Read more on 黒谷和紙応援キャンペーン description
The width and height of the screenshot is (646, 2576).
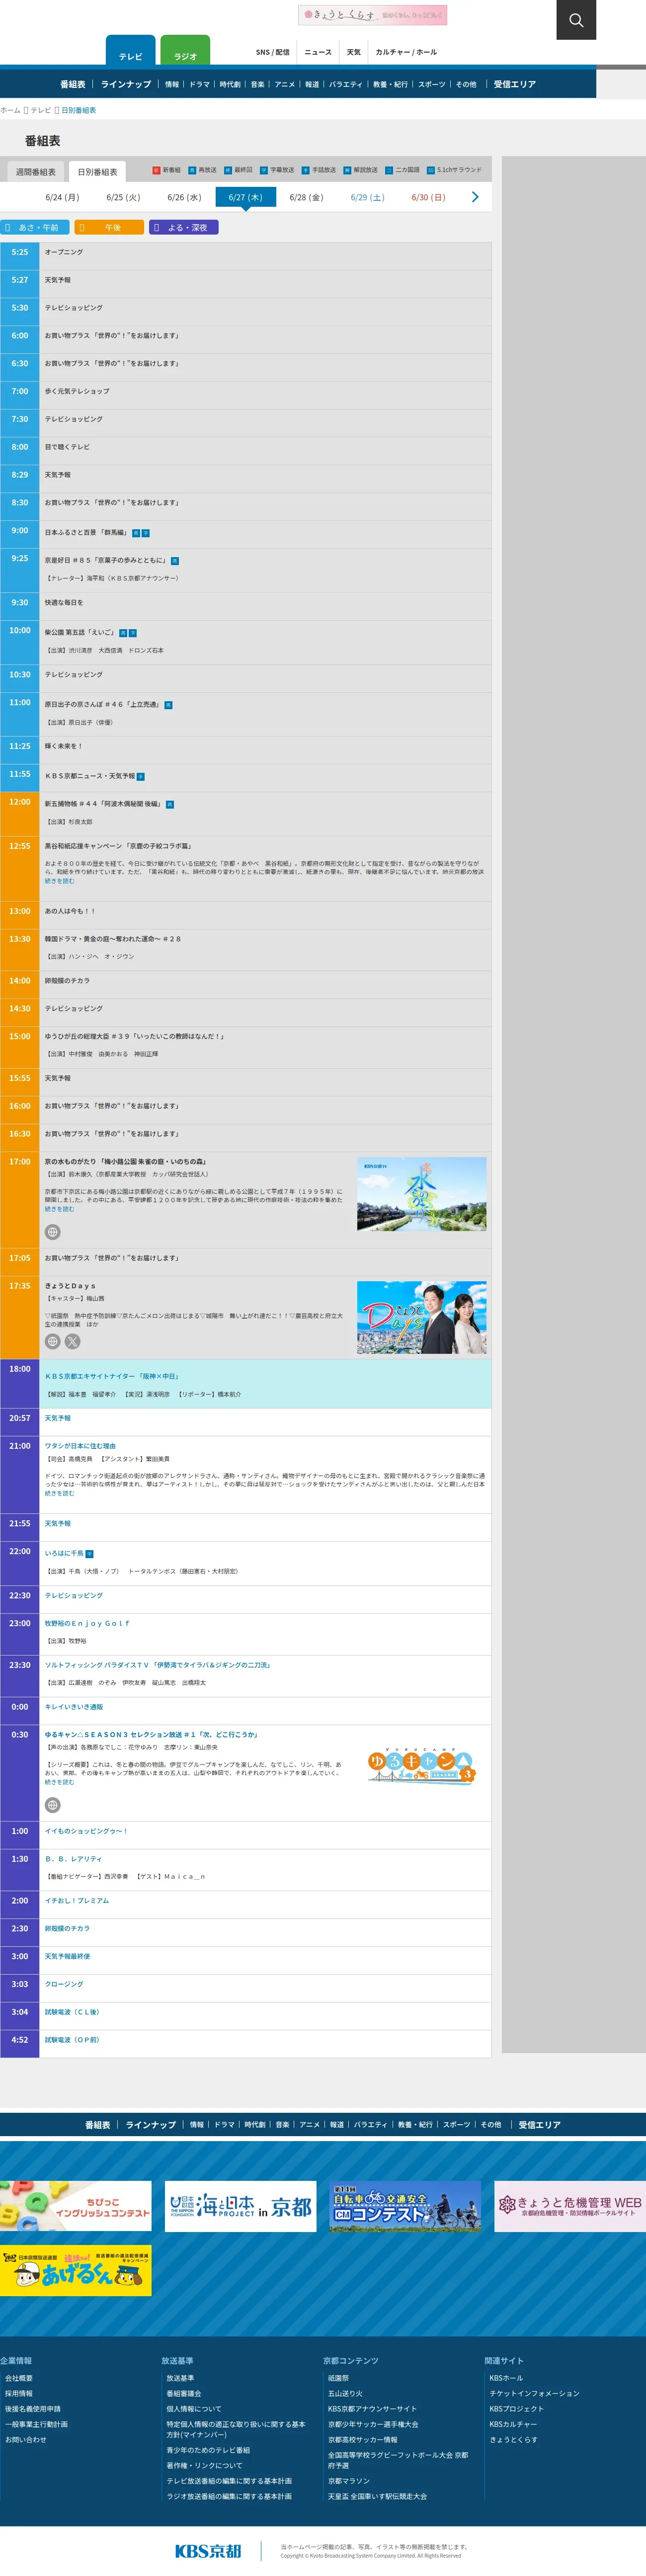(x=59, y=881)
